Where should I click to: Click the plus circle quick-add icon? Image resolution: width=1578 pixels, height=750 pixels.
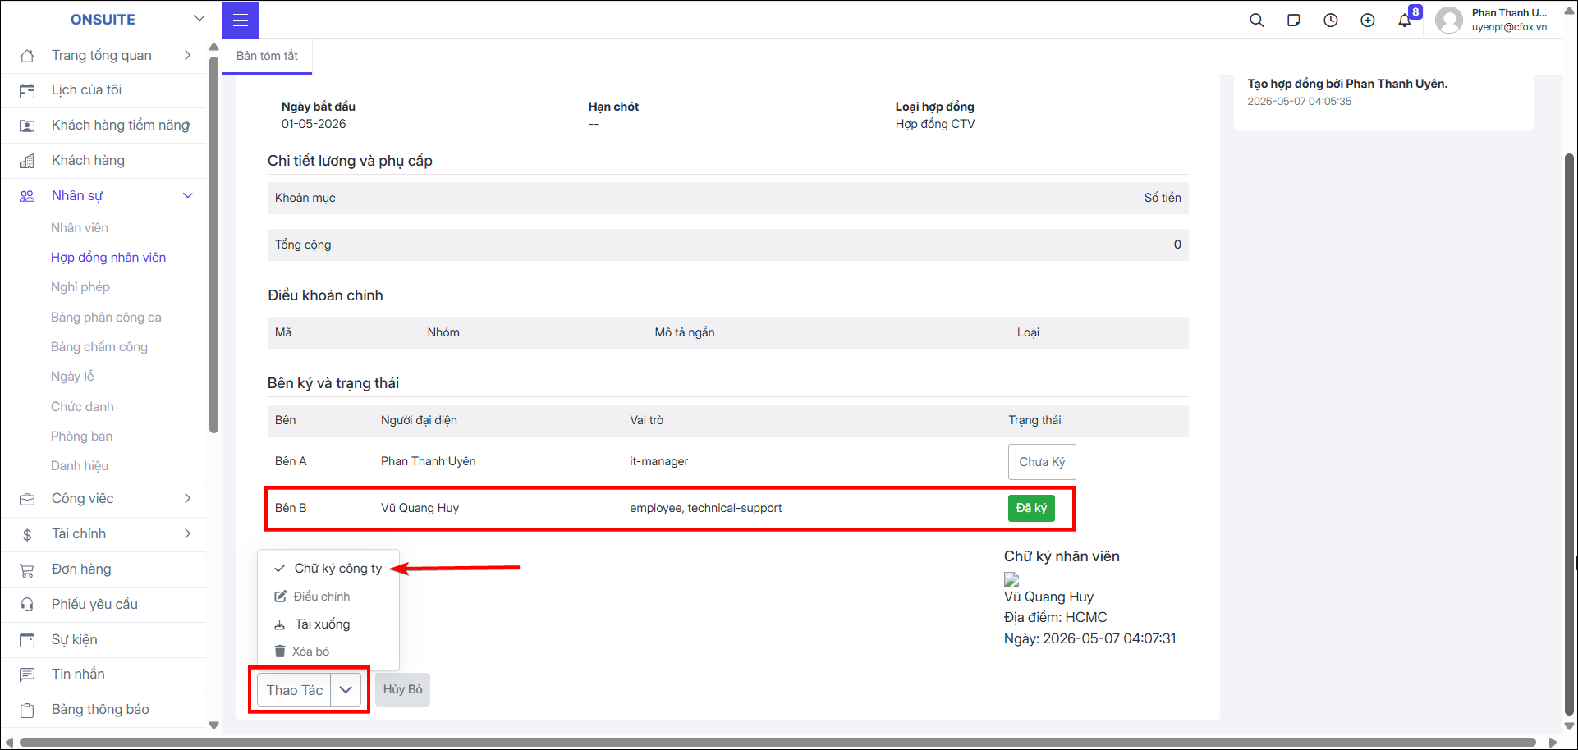pos(1367,21)
